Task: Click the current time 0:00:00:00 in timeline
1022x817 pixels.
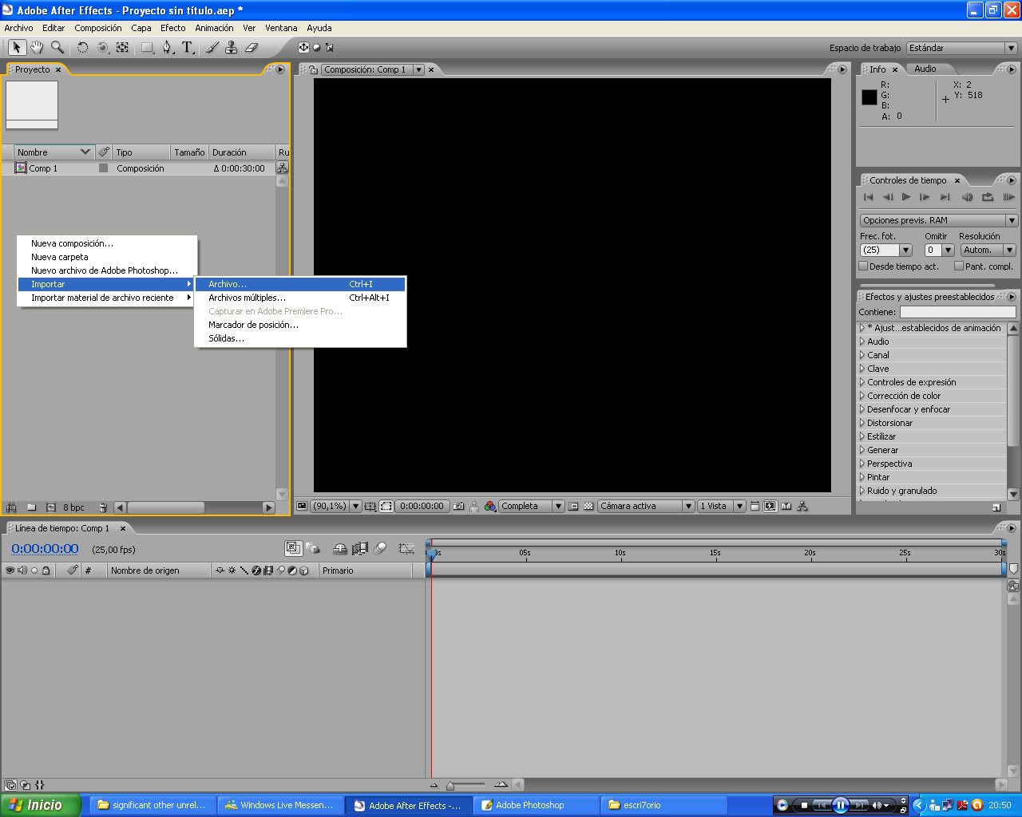Action: coord(45,549)
